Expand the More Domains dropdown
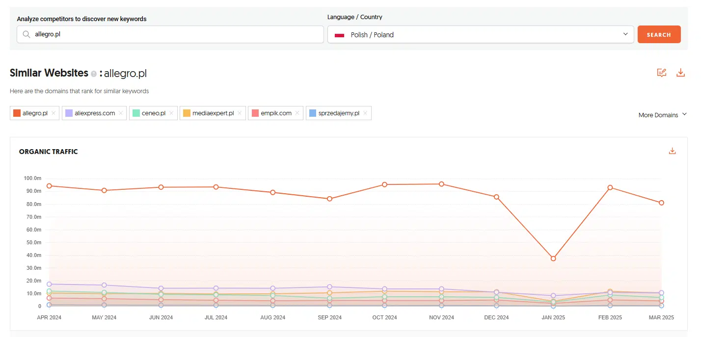 point(662,115)
